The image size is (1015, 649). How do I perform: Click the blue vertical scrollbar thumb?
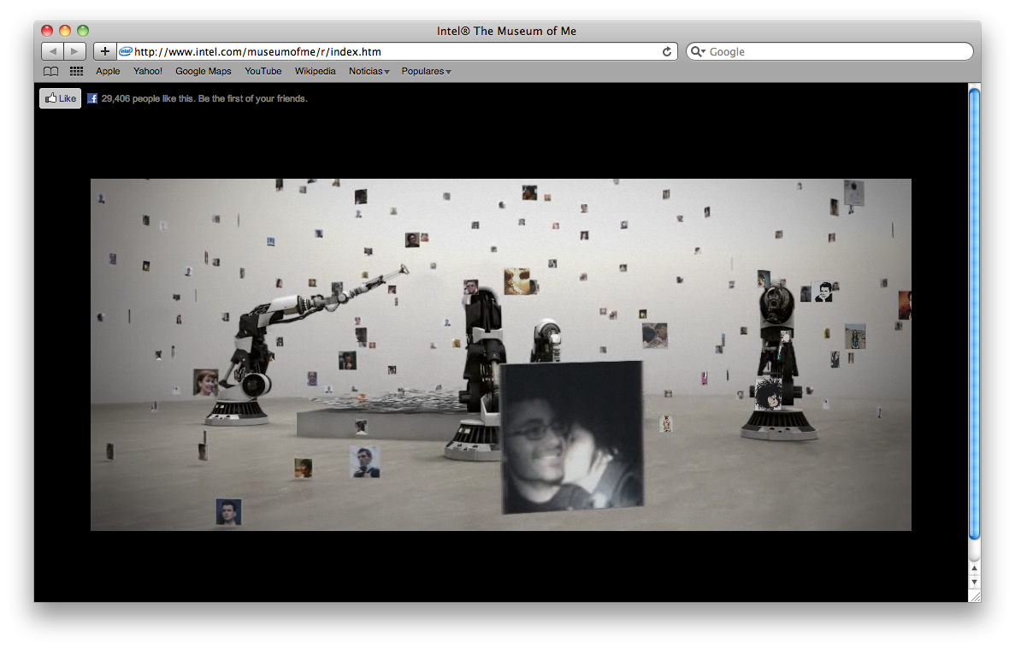974,312
